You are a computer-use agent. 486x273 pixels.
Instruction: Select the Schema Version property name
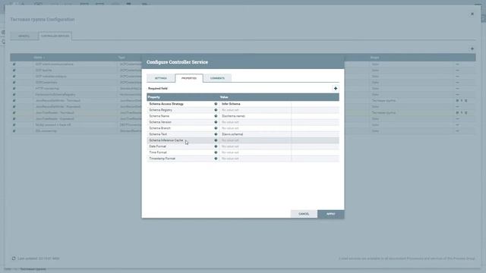(x=160, y=122)
